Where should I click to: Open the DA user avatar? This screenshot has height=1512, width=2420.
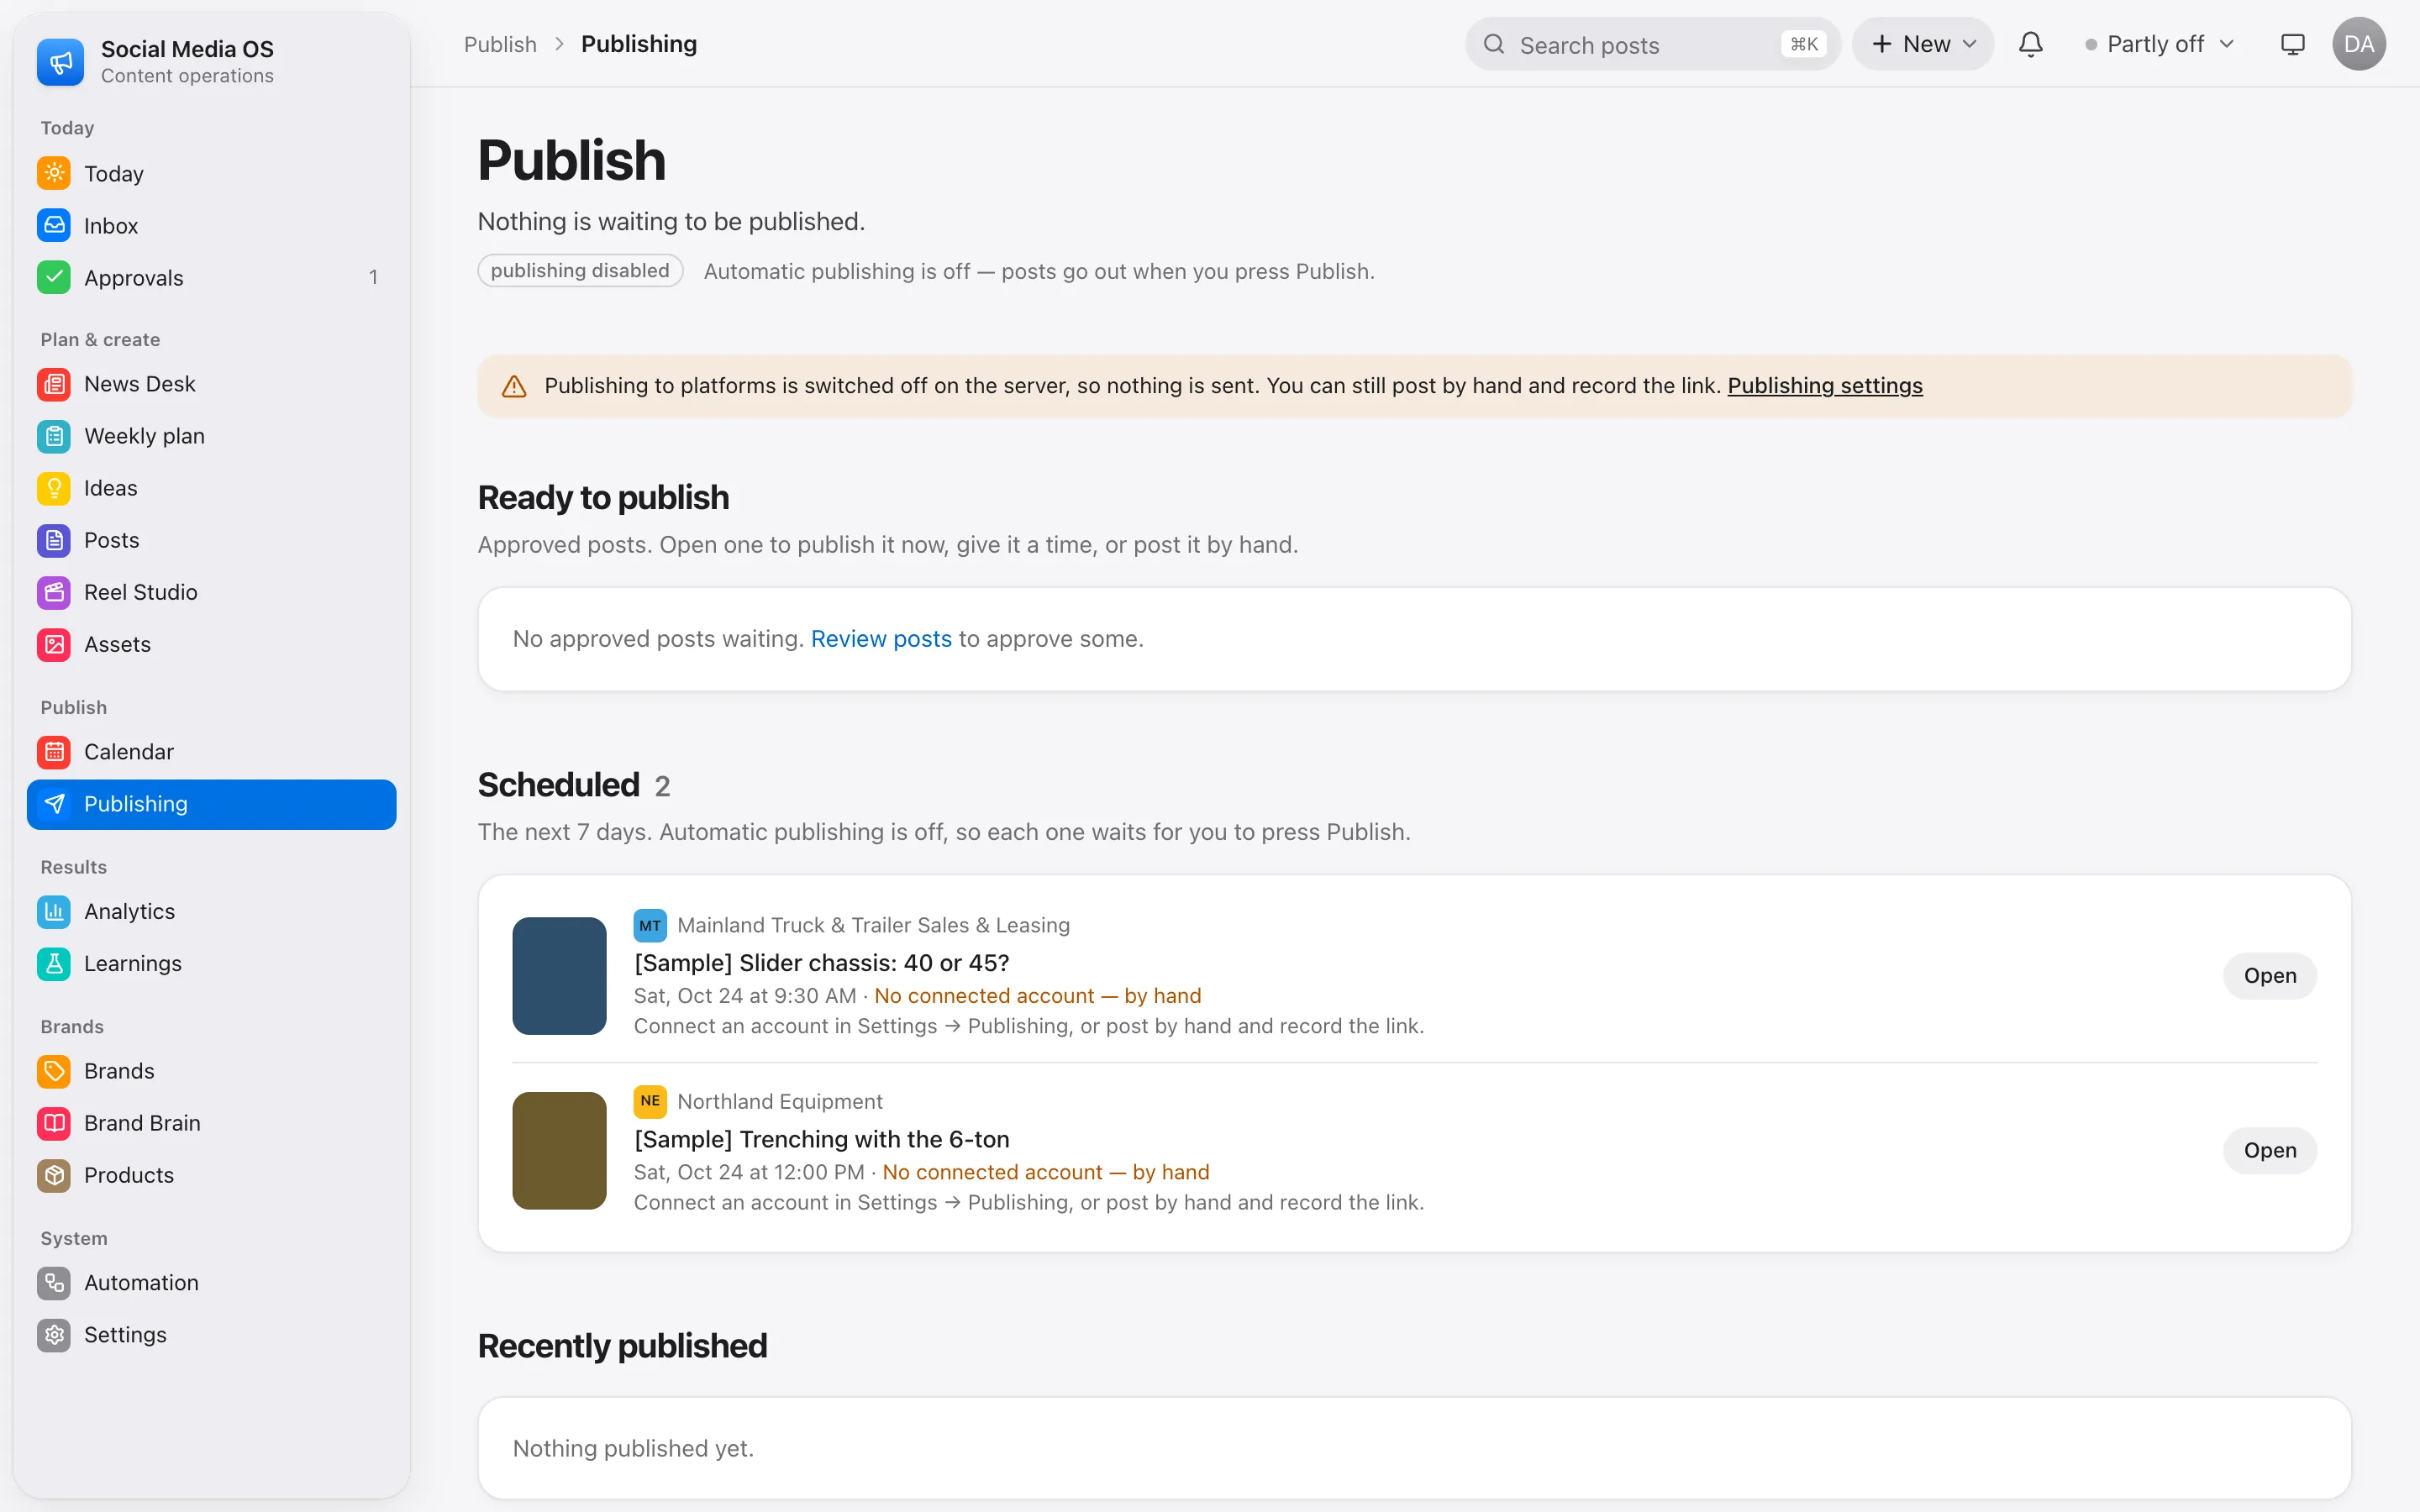[2359, 44]
